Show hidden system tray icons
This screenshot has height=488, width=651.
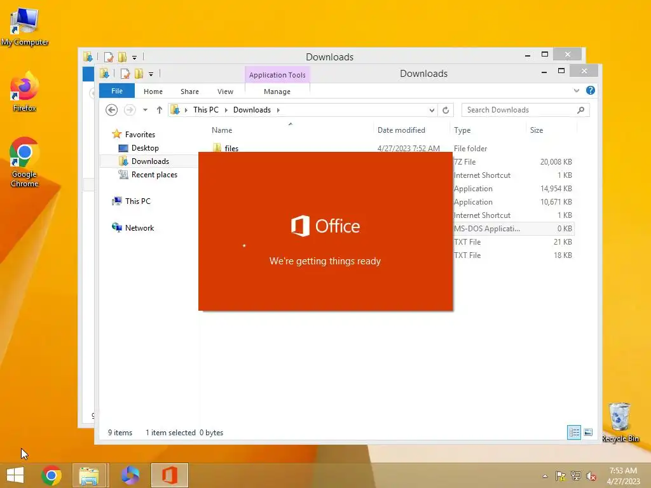545,476
